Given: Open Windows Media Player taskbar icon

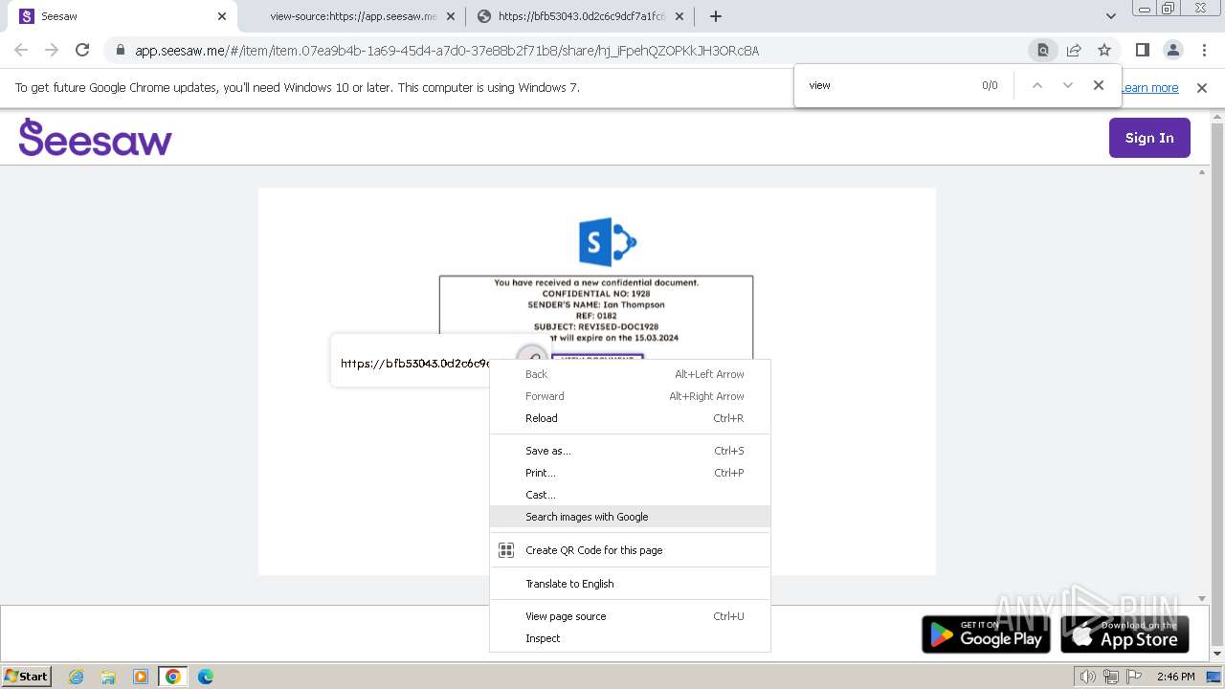Looking at the screenshot, I should [141, 677].
